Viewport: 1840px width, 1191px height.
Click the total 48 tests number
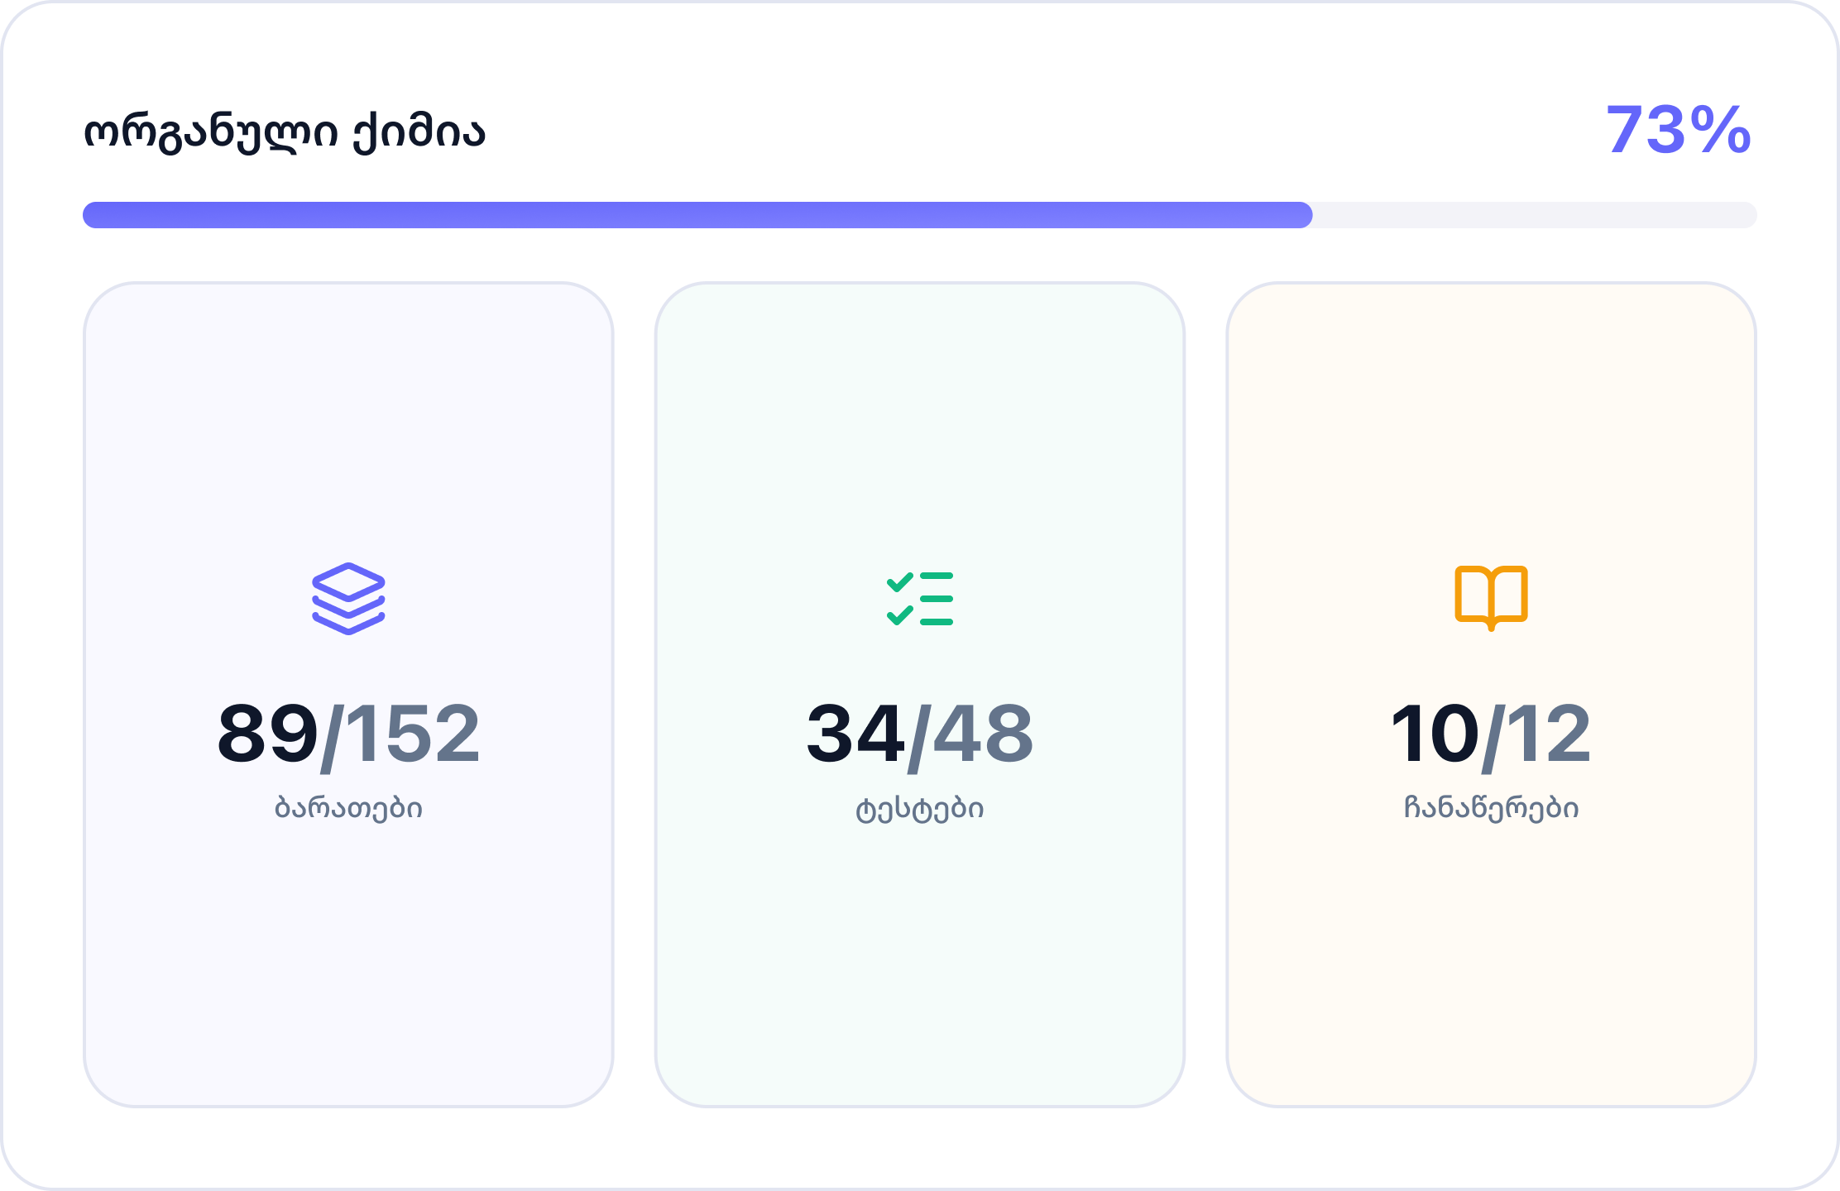point(983,734)
